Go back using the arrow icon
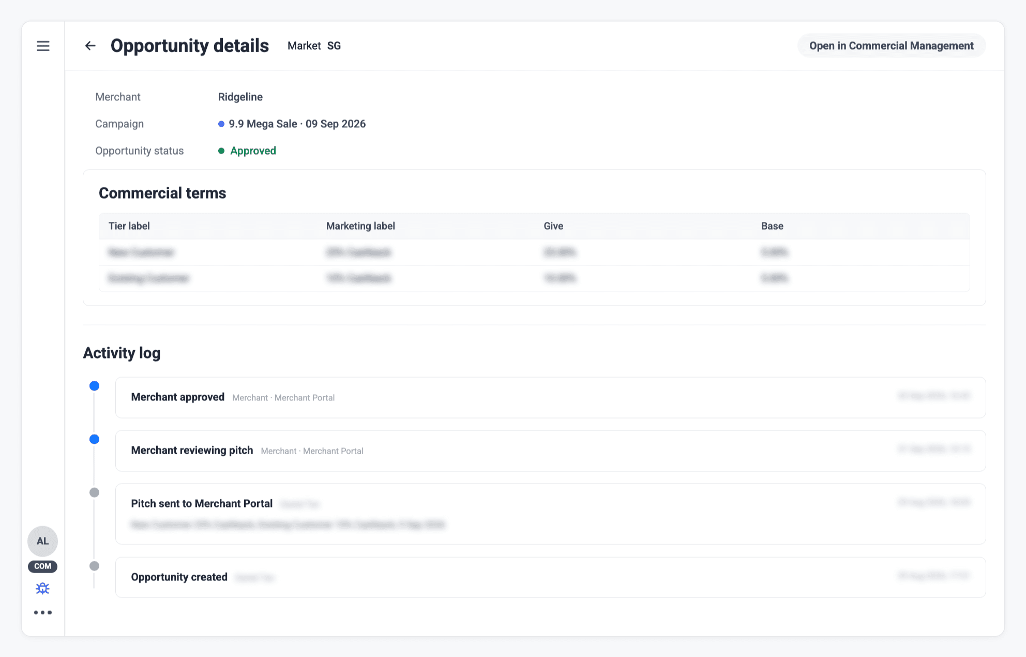 click(90, 46)
